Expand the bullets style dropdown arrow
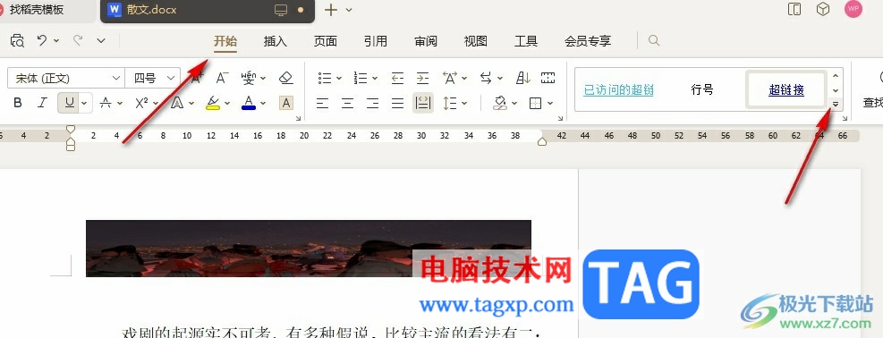 tap(339, 78)
